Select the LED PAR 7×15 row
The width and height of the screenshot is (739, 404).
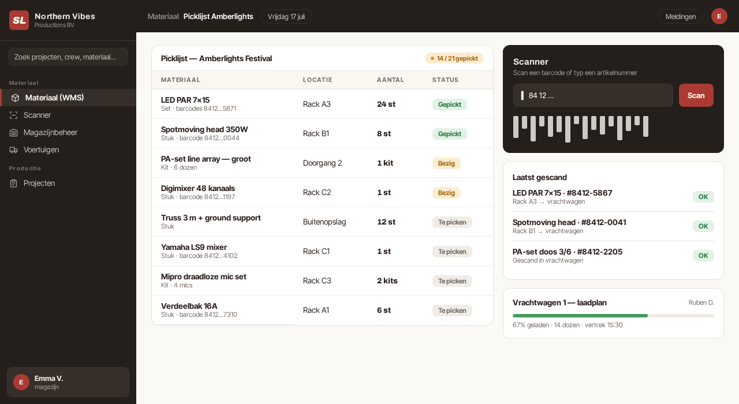(x=322, y=104)
